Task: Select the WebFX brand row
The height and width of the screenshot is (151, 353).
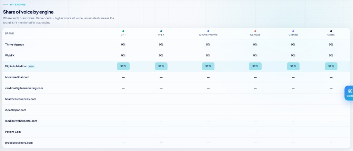Action: tap(176, 56)
